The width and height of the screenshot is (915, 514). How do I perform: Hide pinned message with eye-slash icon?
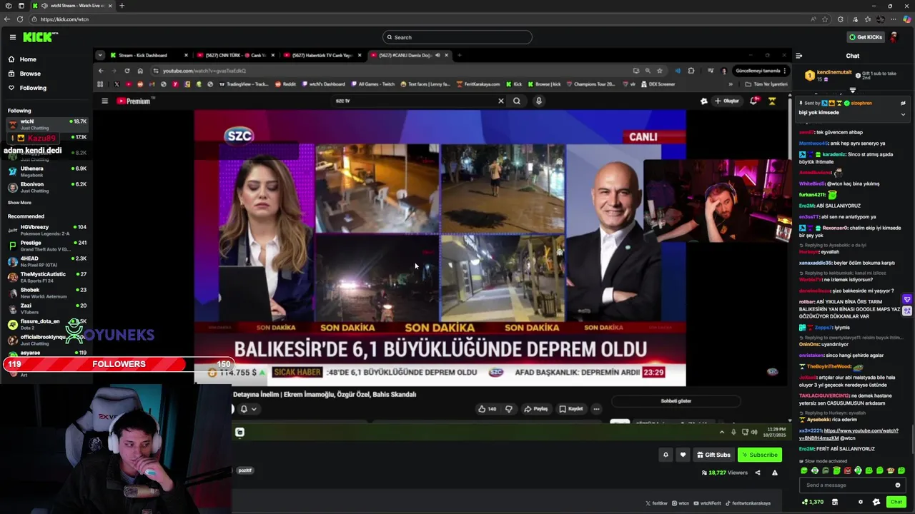[x=903, y=103]
